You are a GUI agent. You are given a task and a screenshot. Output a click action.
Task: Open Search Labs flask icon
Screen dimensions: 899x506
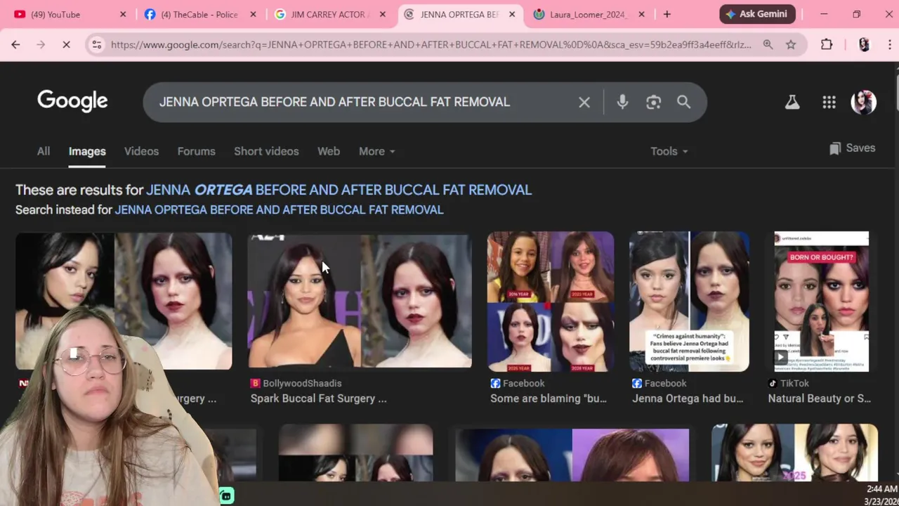pos(792,102)
